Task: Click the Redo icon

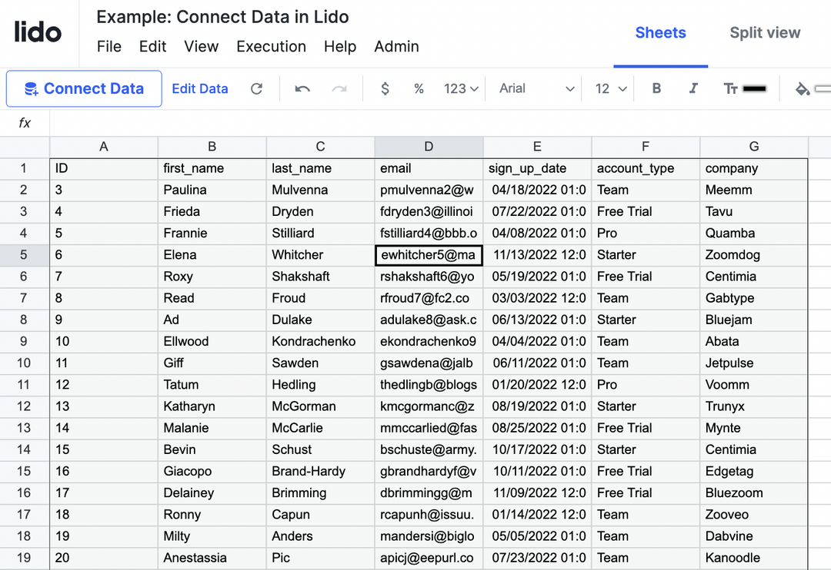Action: pyautogui.click(x=339, y=88)
